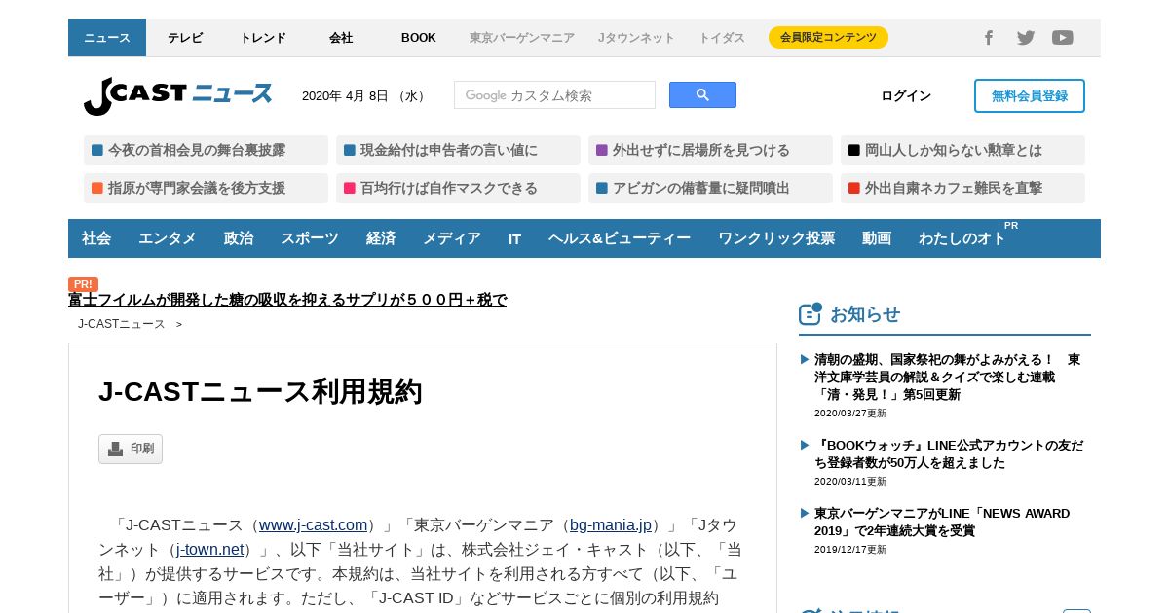Open headline 今夜の首相会見の舞台裏披露
The width and height of the screenshot is (1169, 613).
206,150
